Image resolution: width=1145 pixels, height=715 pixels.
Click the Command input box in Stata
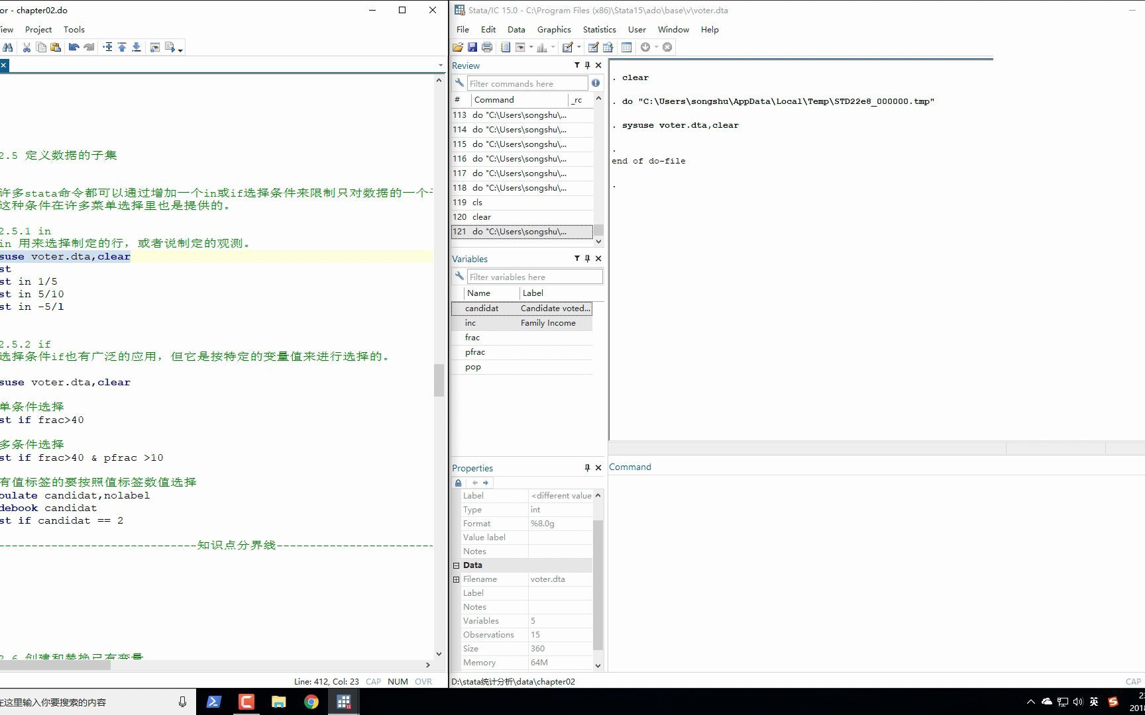pyautogui.click(x=876, y=573)
